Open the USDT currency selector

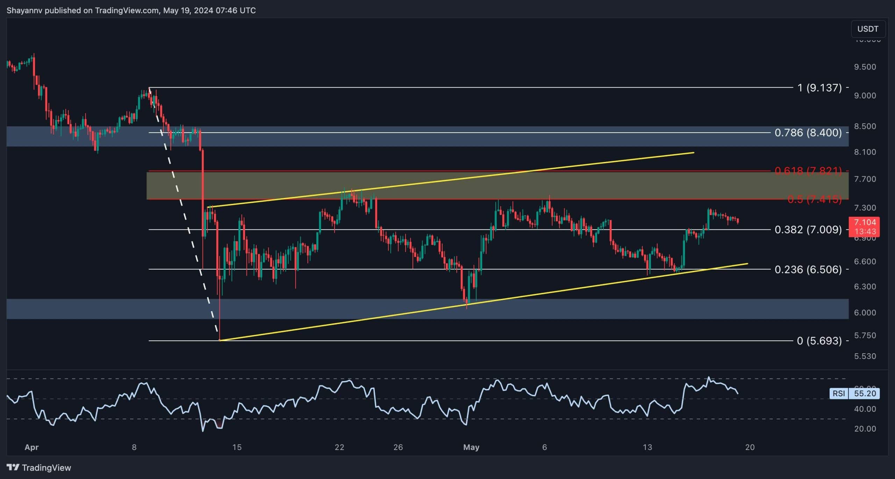click(868, 29)
